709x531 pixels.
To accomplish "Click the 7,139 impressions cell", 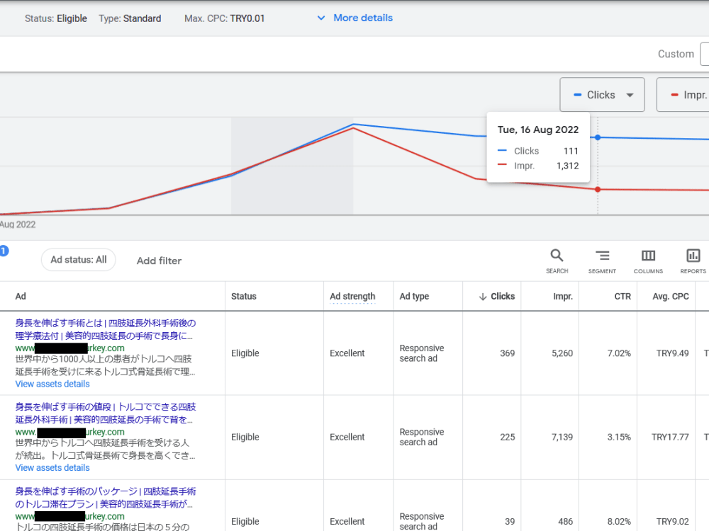I will pyautogui.click(x=562, y=437).
